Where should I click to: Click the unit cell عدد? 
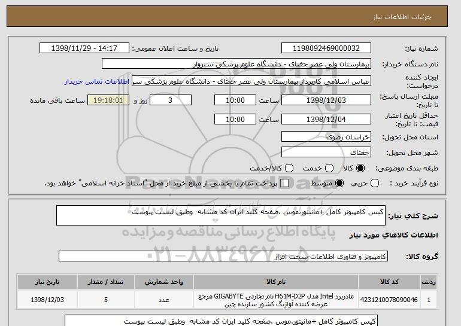click(x=164, y=300)
